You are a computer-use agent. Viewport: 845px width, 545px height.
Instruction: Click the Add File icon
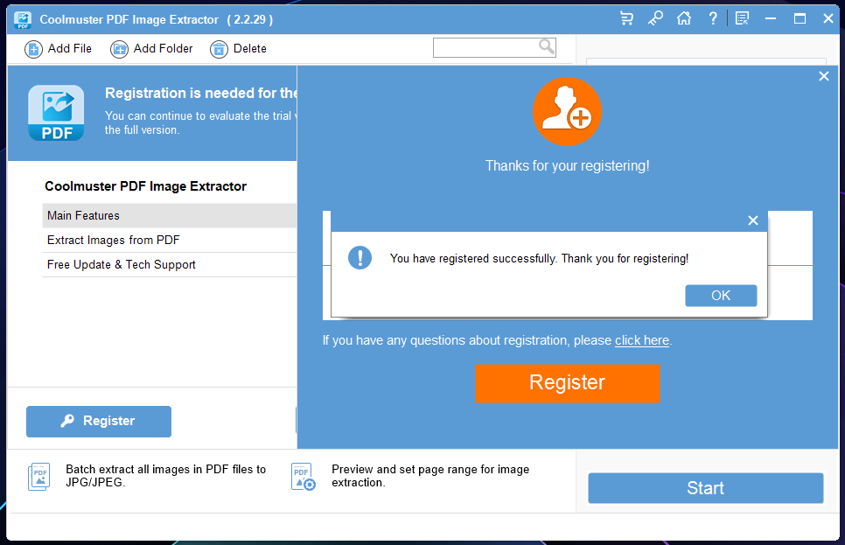click(33, 49)
